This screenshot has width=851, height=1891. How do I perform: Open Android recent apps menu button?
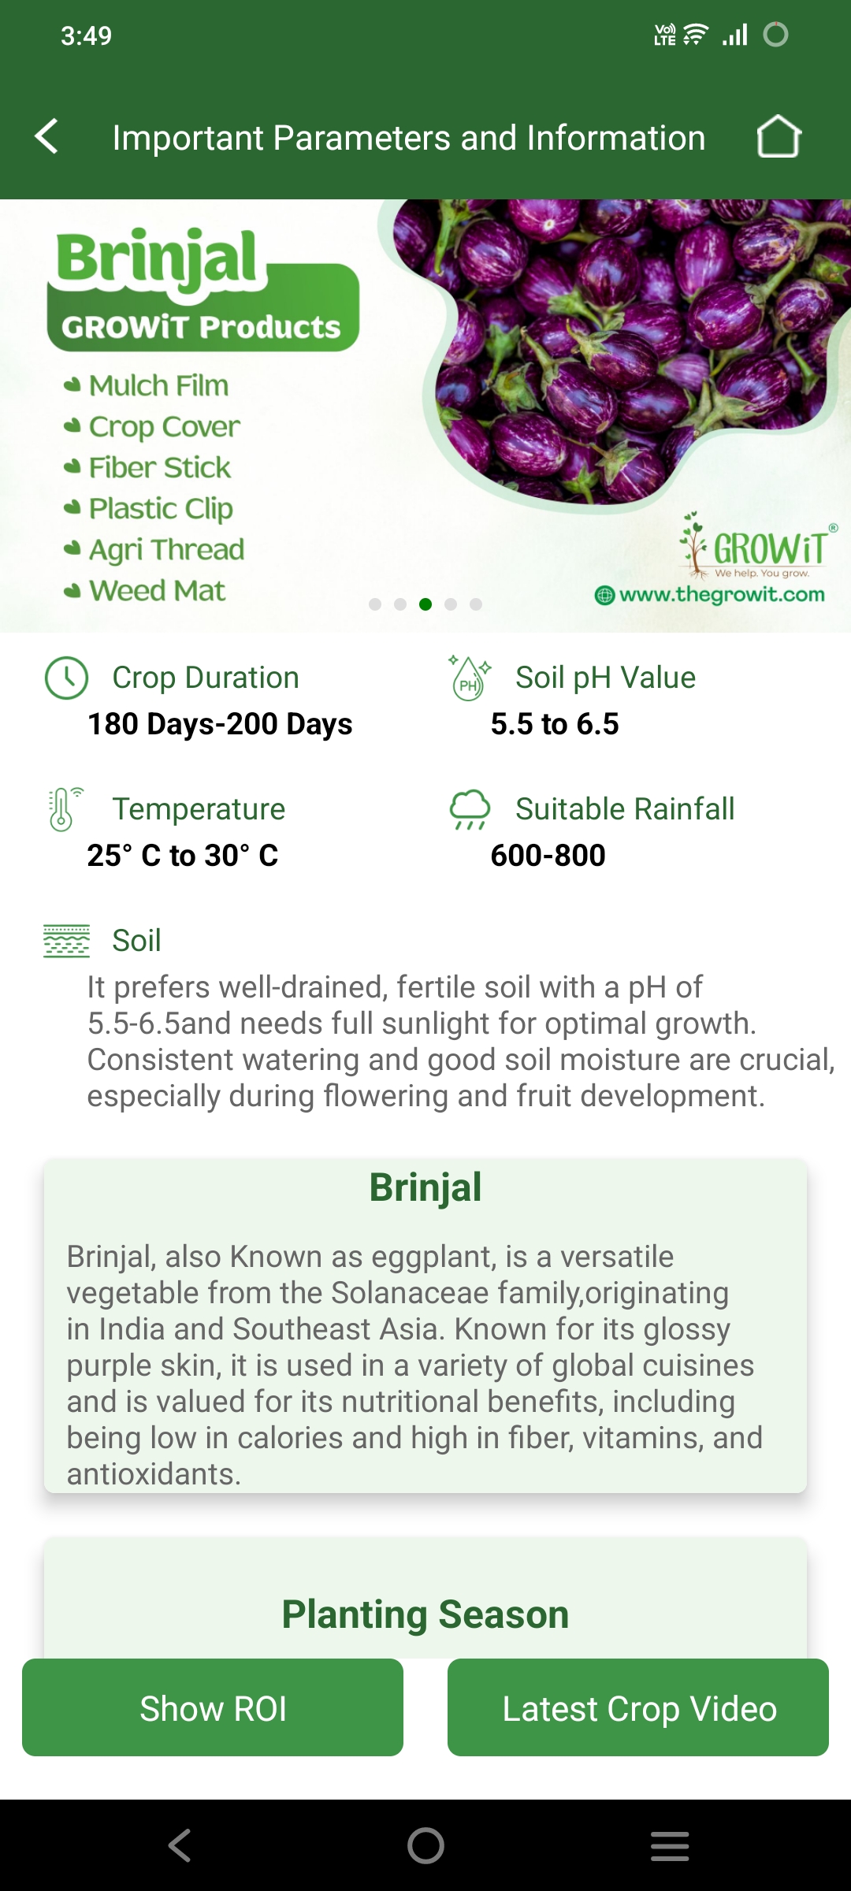click(670, 1845)
